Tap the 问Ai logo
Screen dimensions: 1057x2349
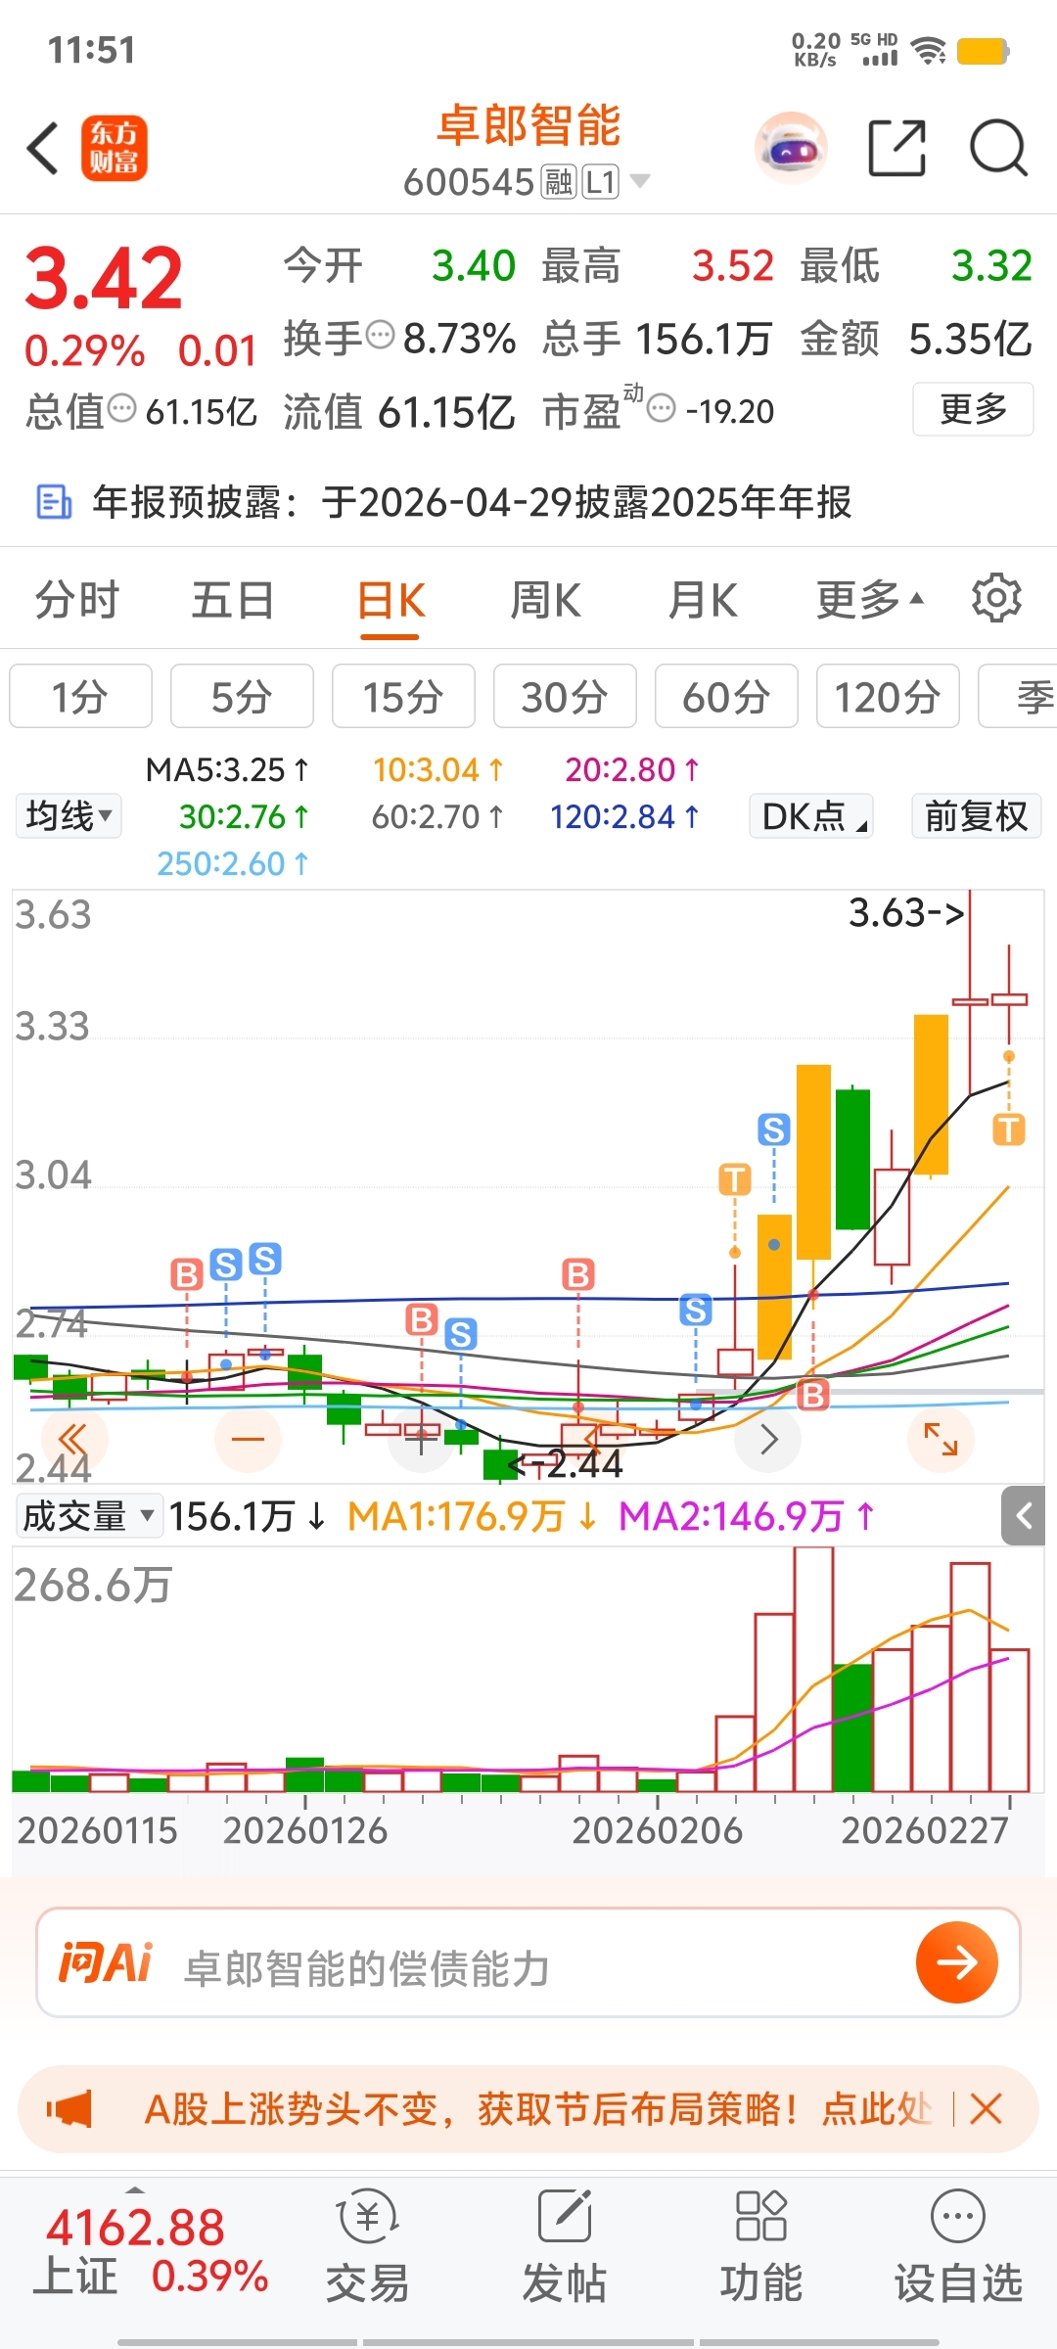[x=106, y=1962]
